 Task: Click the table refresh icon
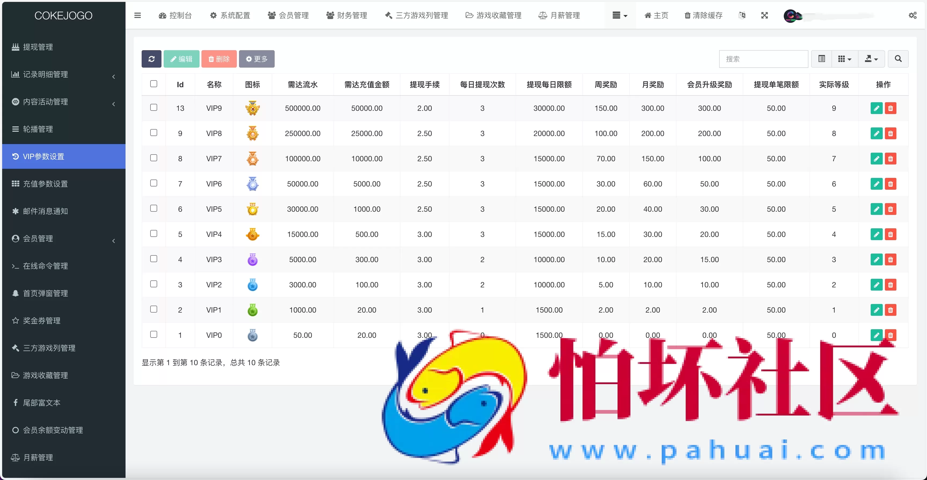(152, 59)
